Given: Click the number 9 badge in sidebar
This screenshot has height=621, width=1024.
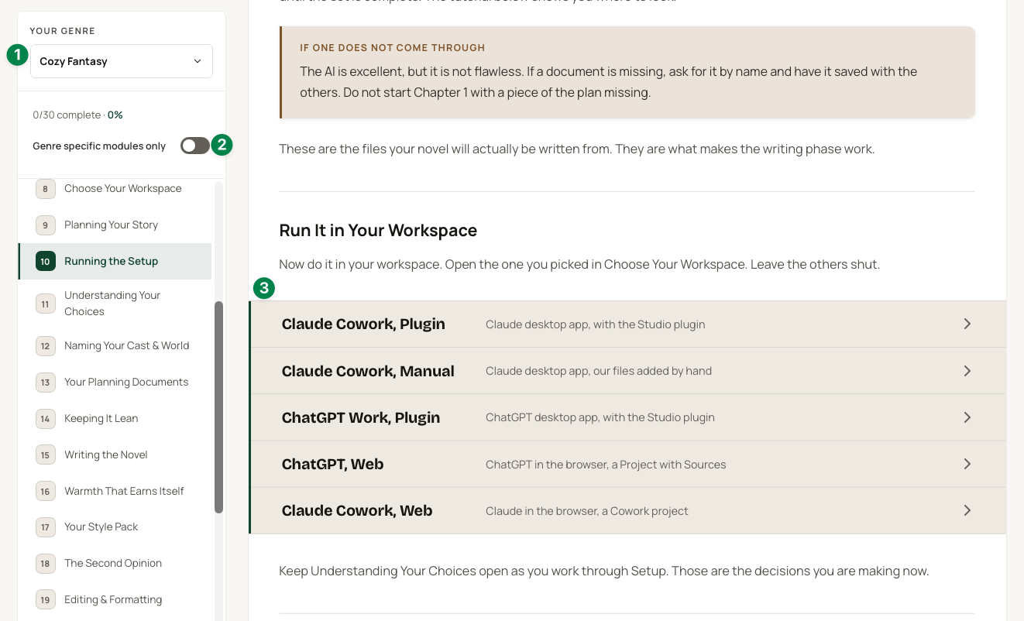Looking at the screenshot, I should click(45, 225).
